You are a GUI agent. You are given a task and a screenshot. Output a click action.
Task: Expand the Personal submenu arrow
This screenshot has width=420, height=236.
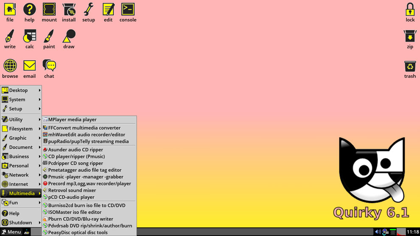coord(39,166)
